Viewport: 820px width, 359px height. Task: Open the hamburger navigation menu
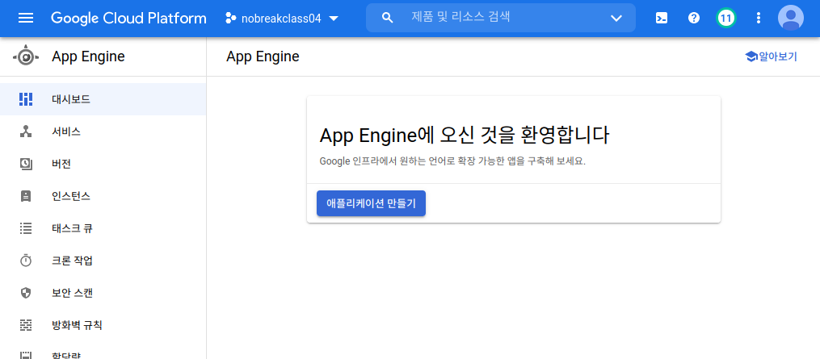click(26, 19)
